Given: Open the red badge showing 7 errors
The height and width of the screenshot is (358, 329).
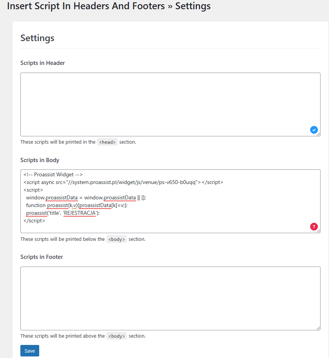Looking at the screenshot, I should click(314, 227).
